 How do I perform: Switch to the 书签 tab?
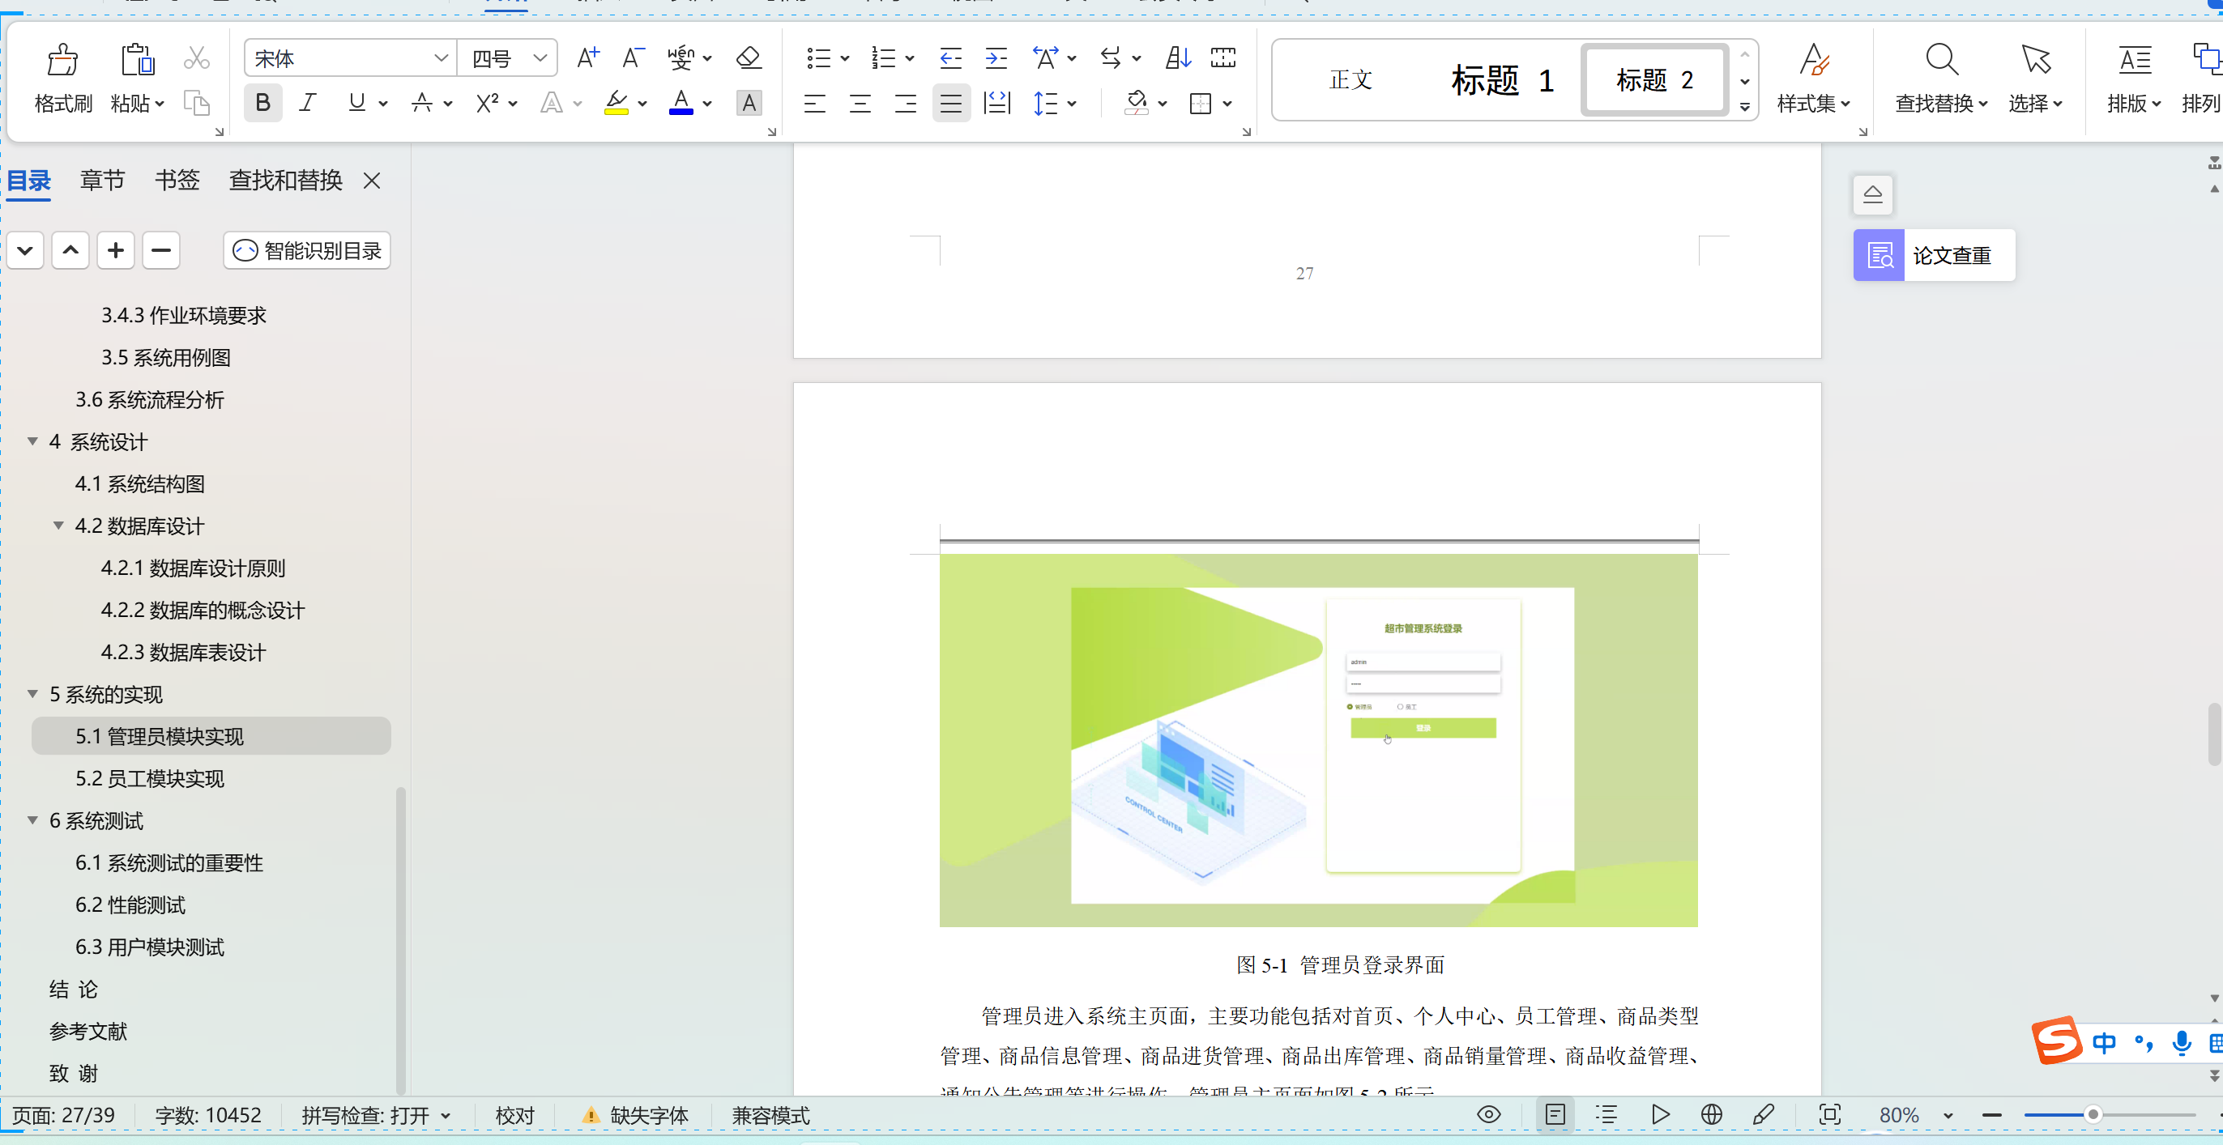pos(177,181)
